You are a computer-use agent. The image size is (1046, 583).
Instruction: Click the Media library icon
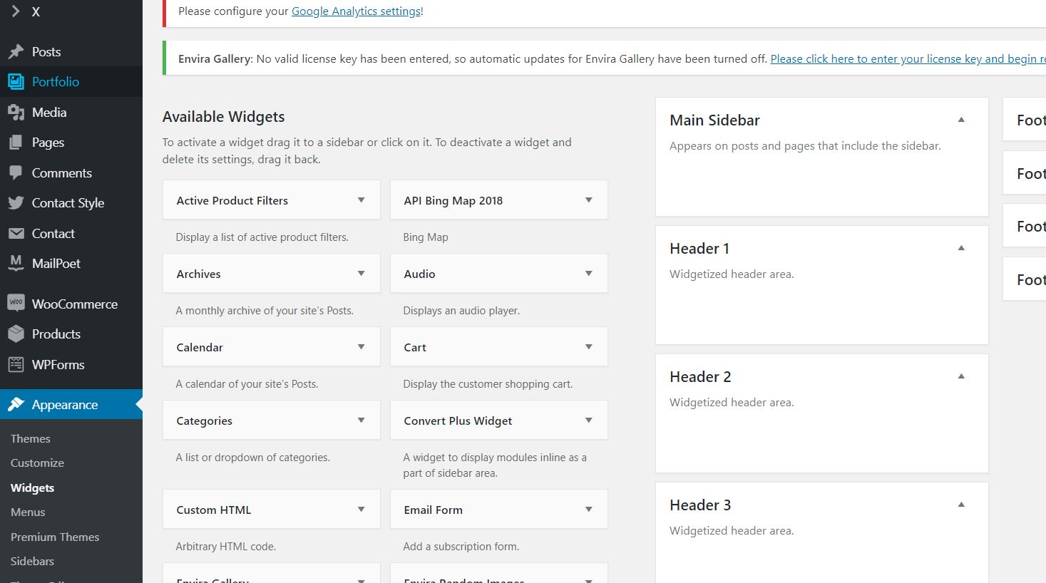(x=16, y=113)
